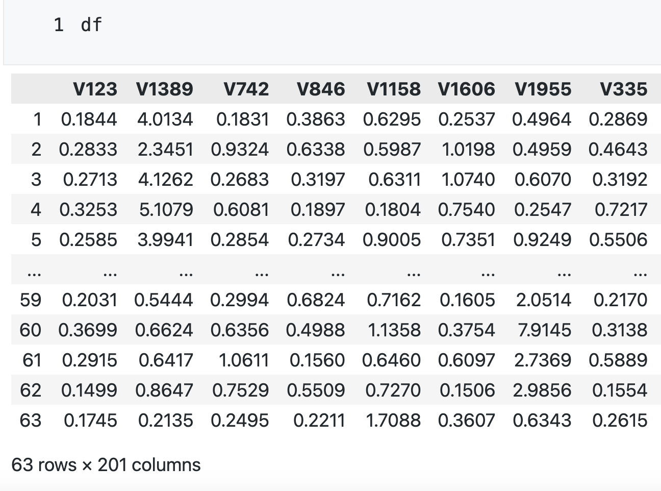Click the V123 column header

pyautogui.click(x=95, y=89)
